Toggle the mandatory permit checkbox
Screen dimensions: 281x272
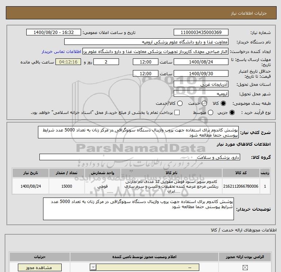coord(245,268)
